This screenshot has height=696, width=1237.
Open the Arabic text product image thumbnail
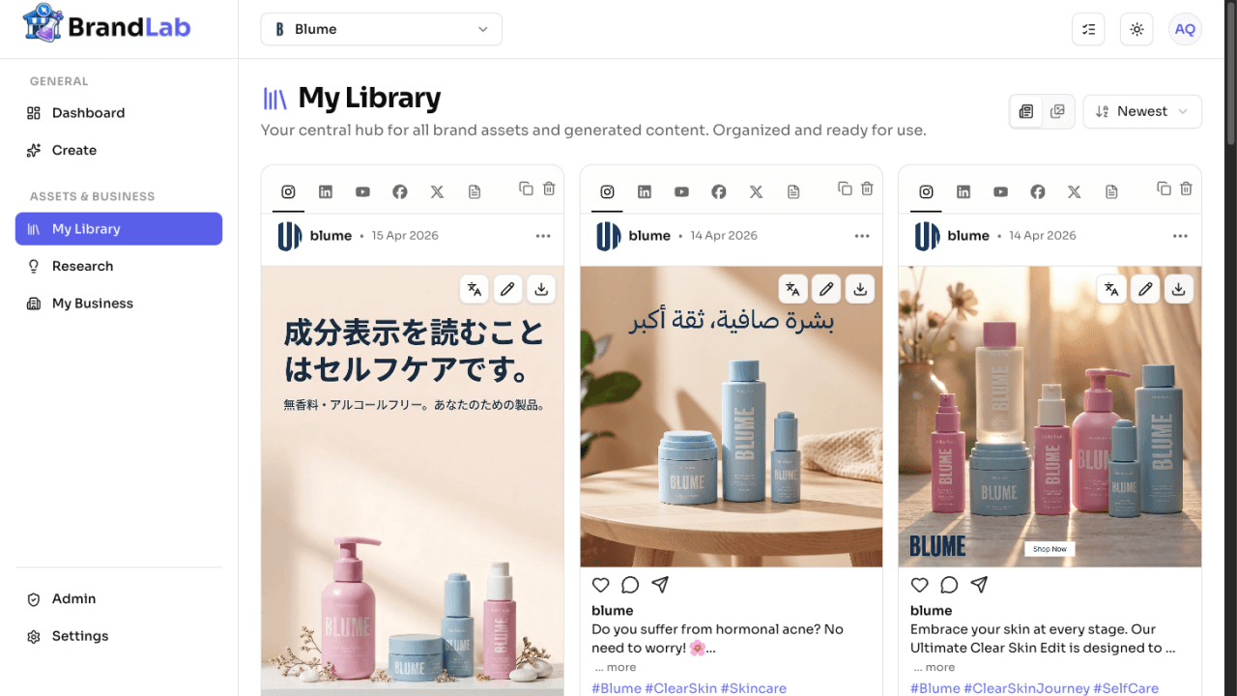[x=732, y=417]
